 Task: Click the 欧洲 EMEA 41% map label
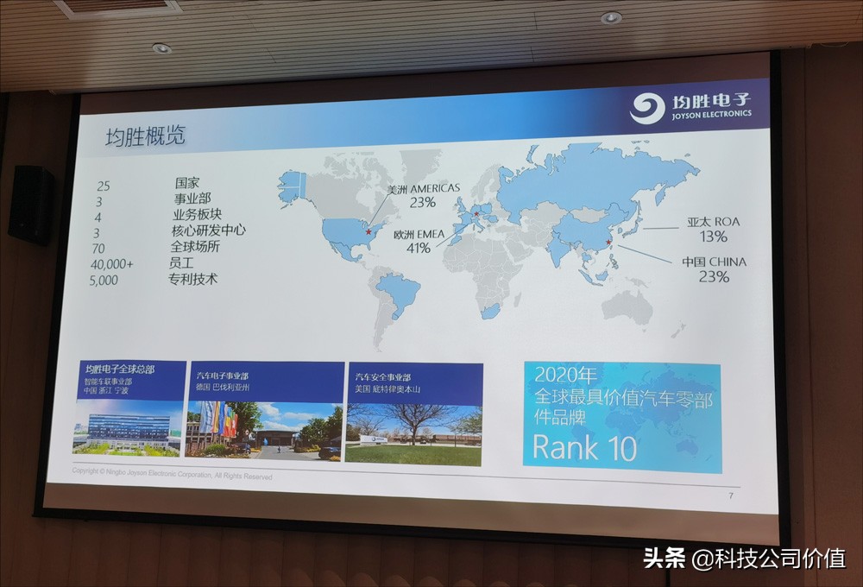[x=419, y=240]
